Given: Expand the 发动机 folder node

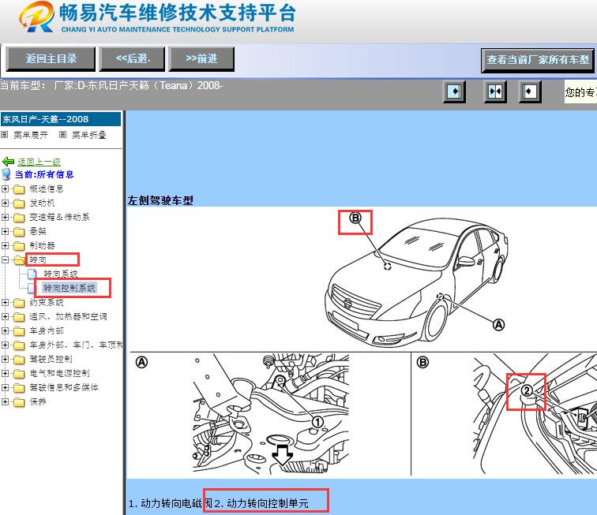Looking at the screenshot, I should (x=5, y=203).
